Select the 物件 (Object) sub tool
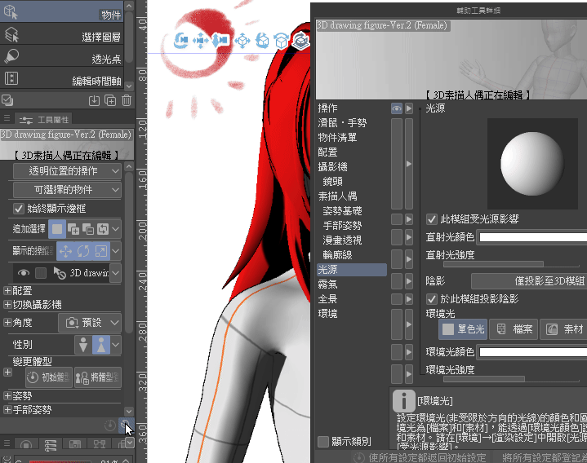Screen dimensions: 587x463 click(61, 11)
